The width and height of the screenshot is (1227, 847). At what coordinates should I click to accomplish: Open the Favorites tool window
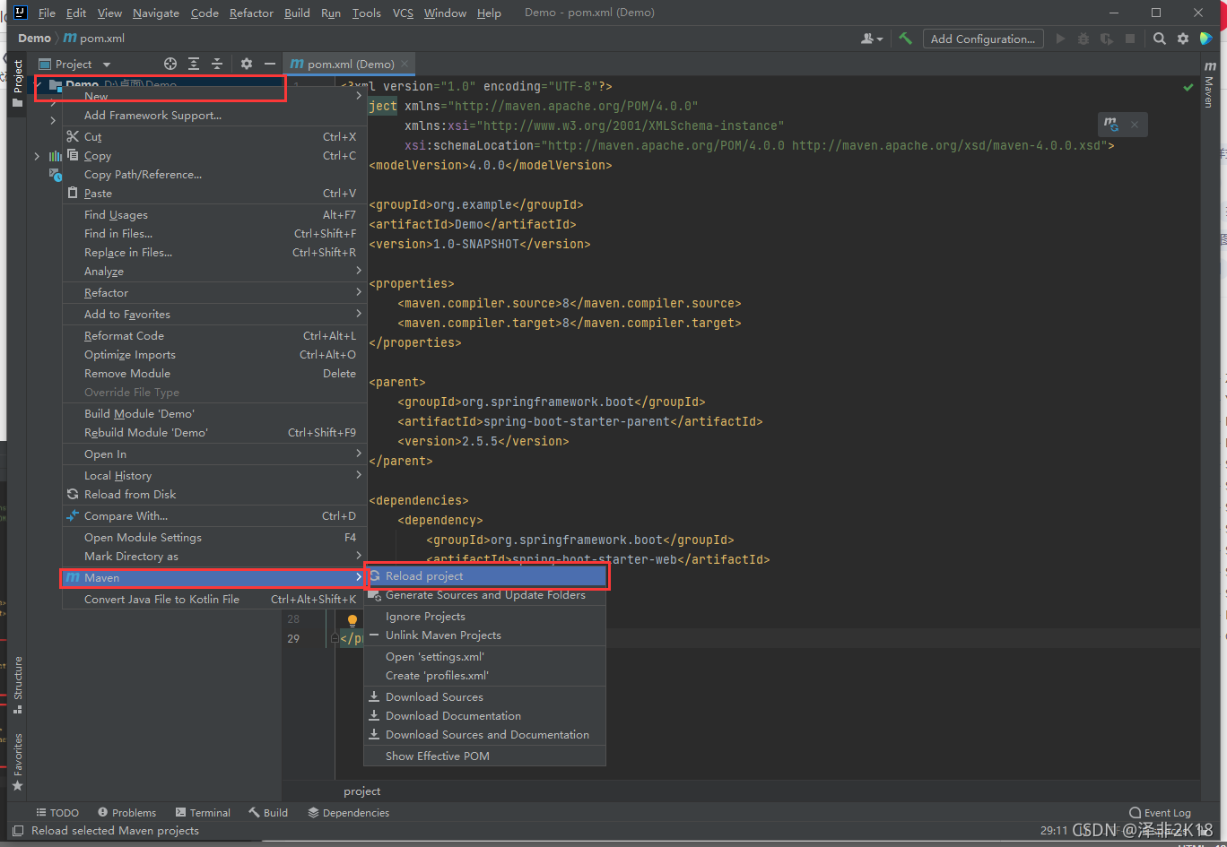click(17, 762)
